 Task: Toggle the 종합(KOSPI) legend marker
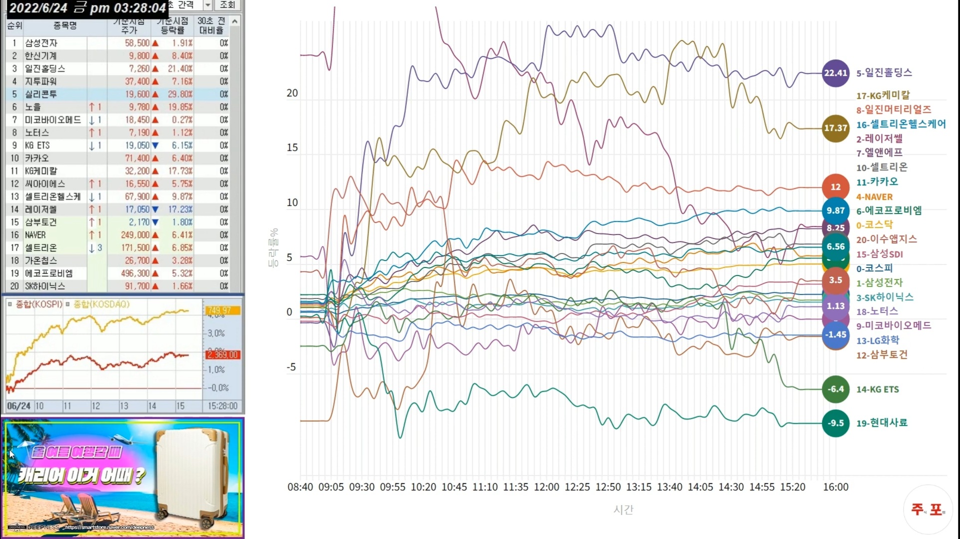10,304
